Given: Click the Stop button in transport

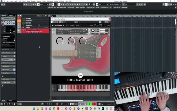Looking at the screenshot, I should coord(85,104).
